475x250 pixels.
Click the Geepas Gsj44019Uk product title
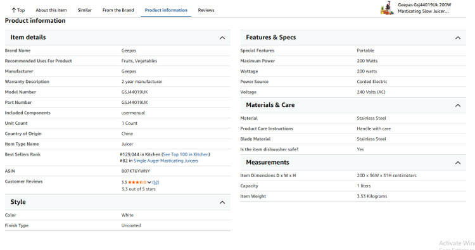point(424,8)
